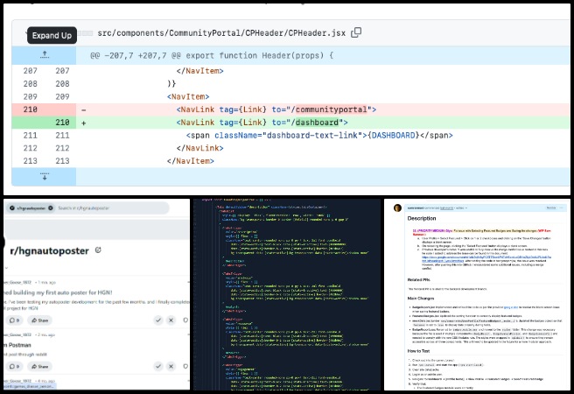Open 'first auto poster for HGN' post
This screenshot has width=574, height=394.
click(x=58, y=292)
